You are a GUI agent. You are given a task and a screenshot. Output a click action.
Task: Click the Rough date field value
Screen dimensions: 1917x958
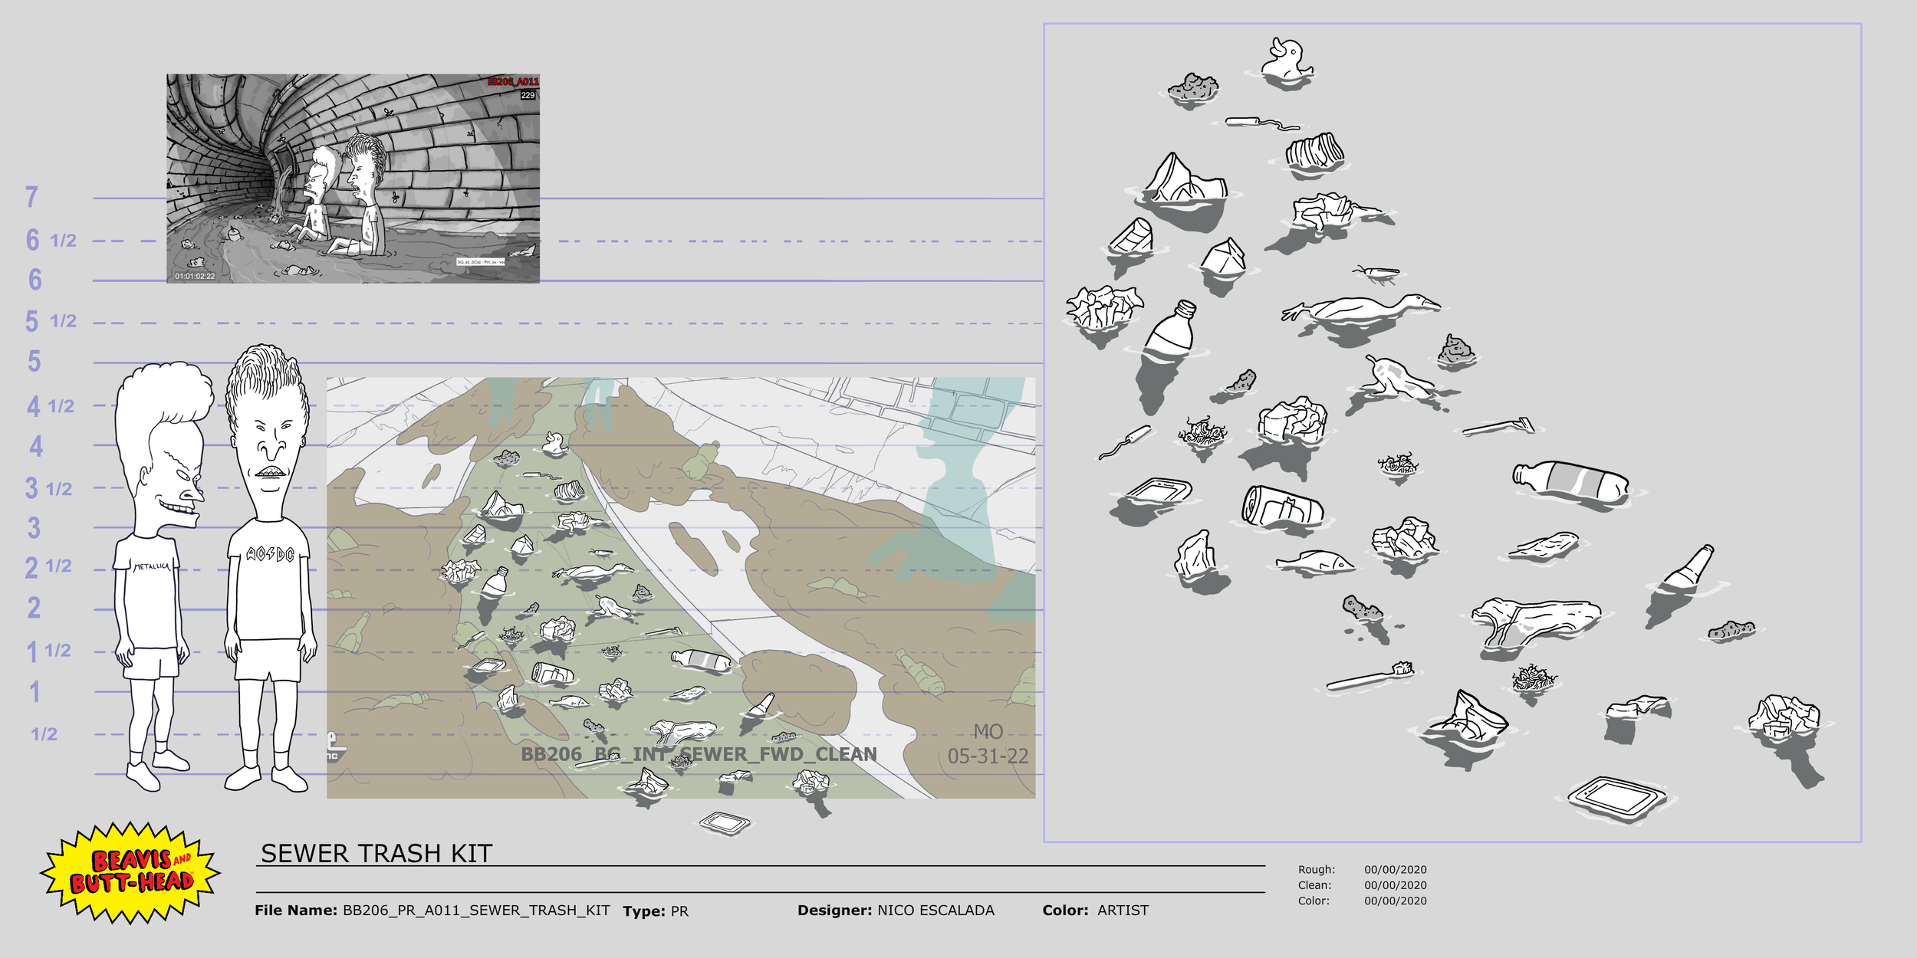[1395, 870]
